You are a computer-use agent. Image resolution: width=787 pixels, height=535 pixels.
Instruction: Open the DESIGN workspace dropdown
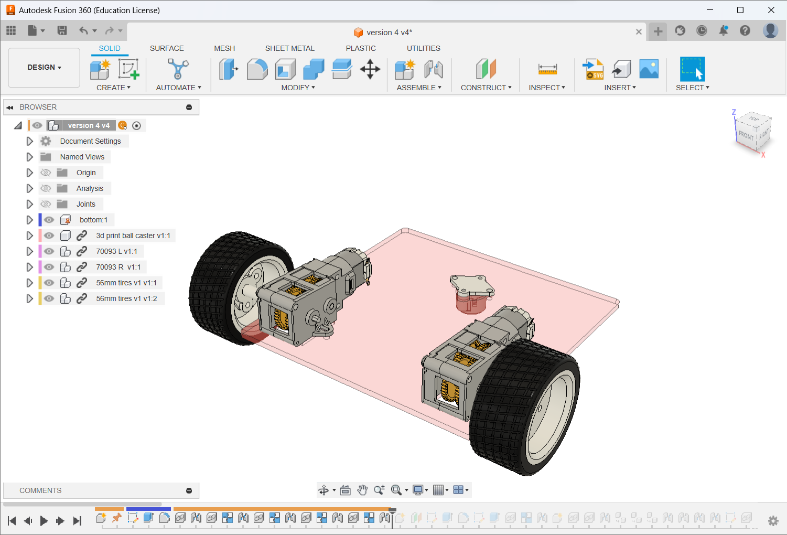pyautogui.click(x=45, y=68)
